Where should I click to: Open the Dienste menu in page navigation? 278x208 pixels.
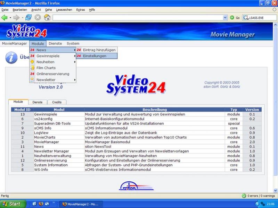click(x=55, y=44)
